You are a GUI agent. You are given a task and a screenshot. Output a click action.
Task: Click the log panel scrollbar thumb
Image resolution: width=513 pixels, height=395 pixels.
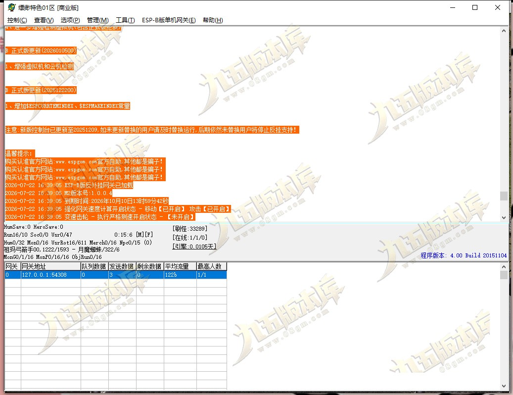[504, 196]
